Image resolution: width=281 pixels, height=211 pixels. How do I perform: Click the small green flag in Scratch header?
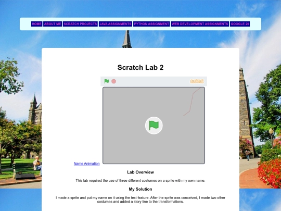(107, 81)
